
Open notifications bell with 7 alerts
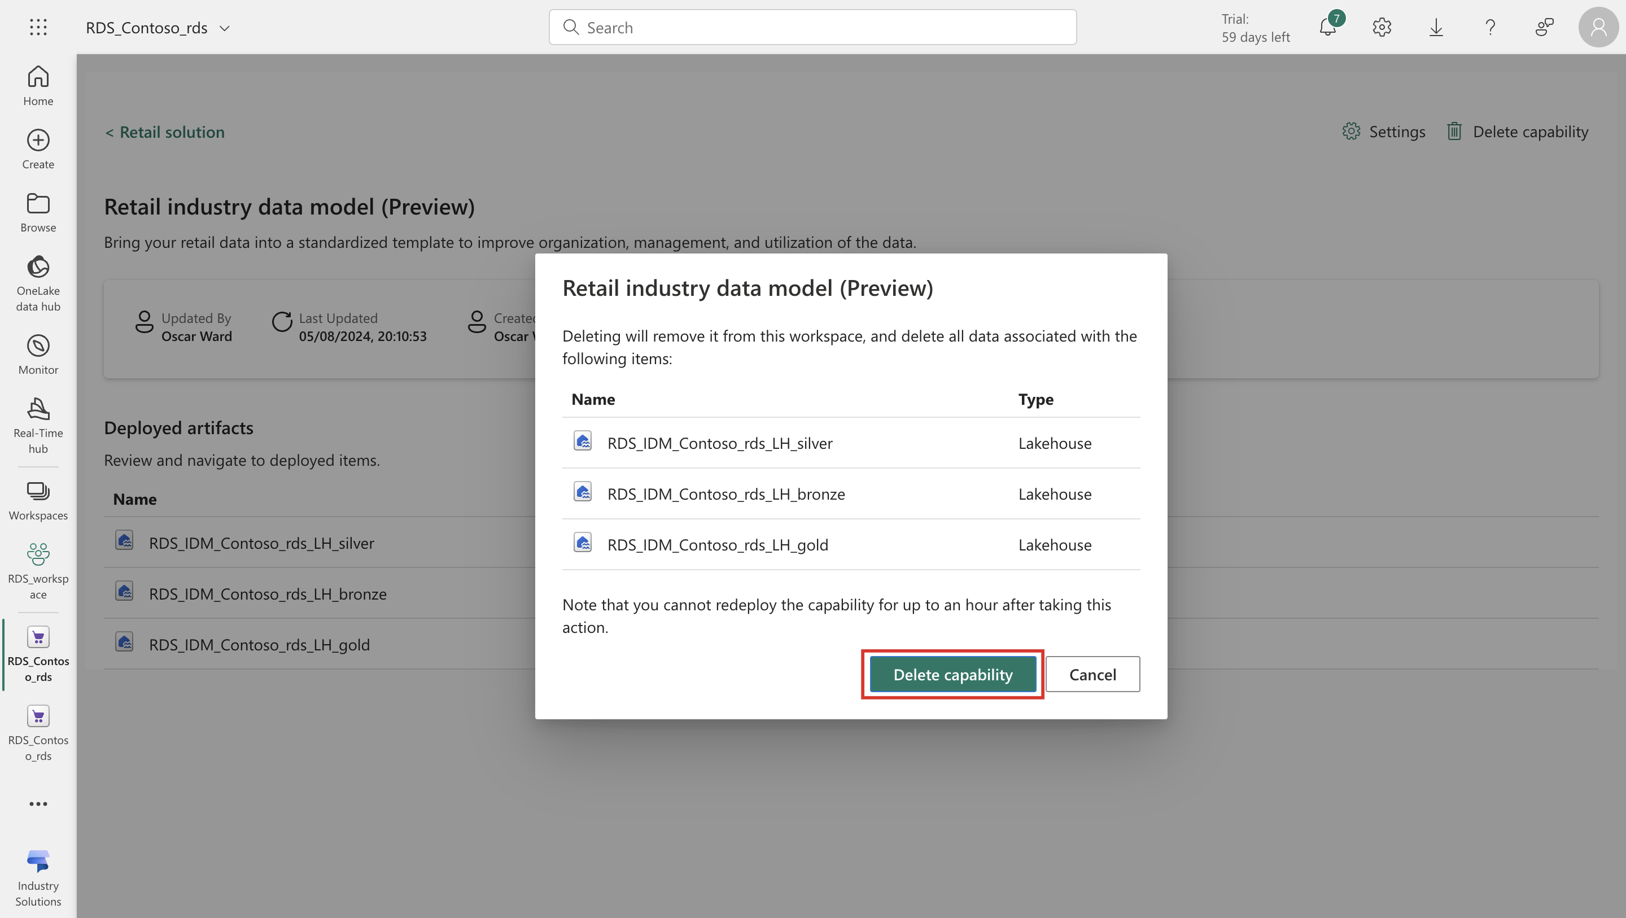point(1328,27)
